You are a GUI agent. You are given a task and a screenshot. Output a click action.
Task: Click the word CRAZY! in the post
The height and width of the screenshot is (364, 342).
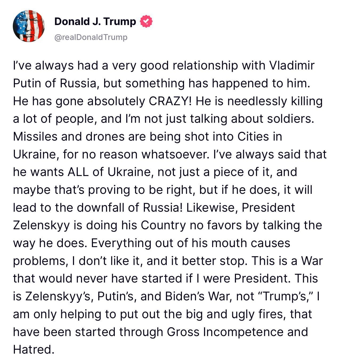[x=170, y=101]
